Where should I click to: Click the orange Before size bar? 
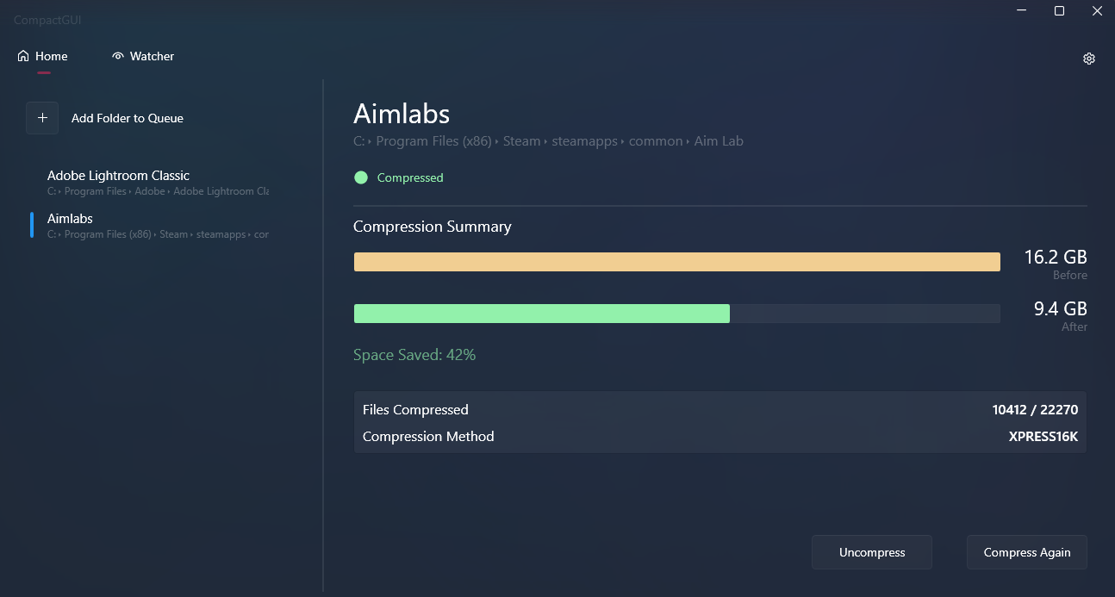[677, 262]
